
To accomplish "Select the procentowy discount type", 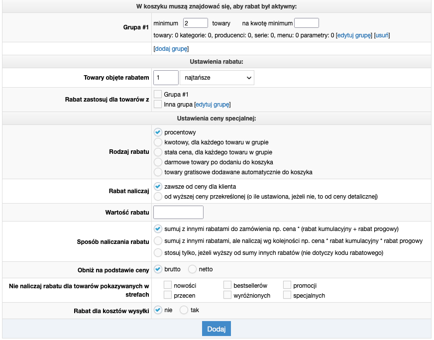I will coord(158,132).
